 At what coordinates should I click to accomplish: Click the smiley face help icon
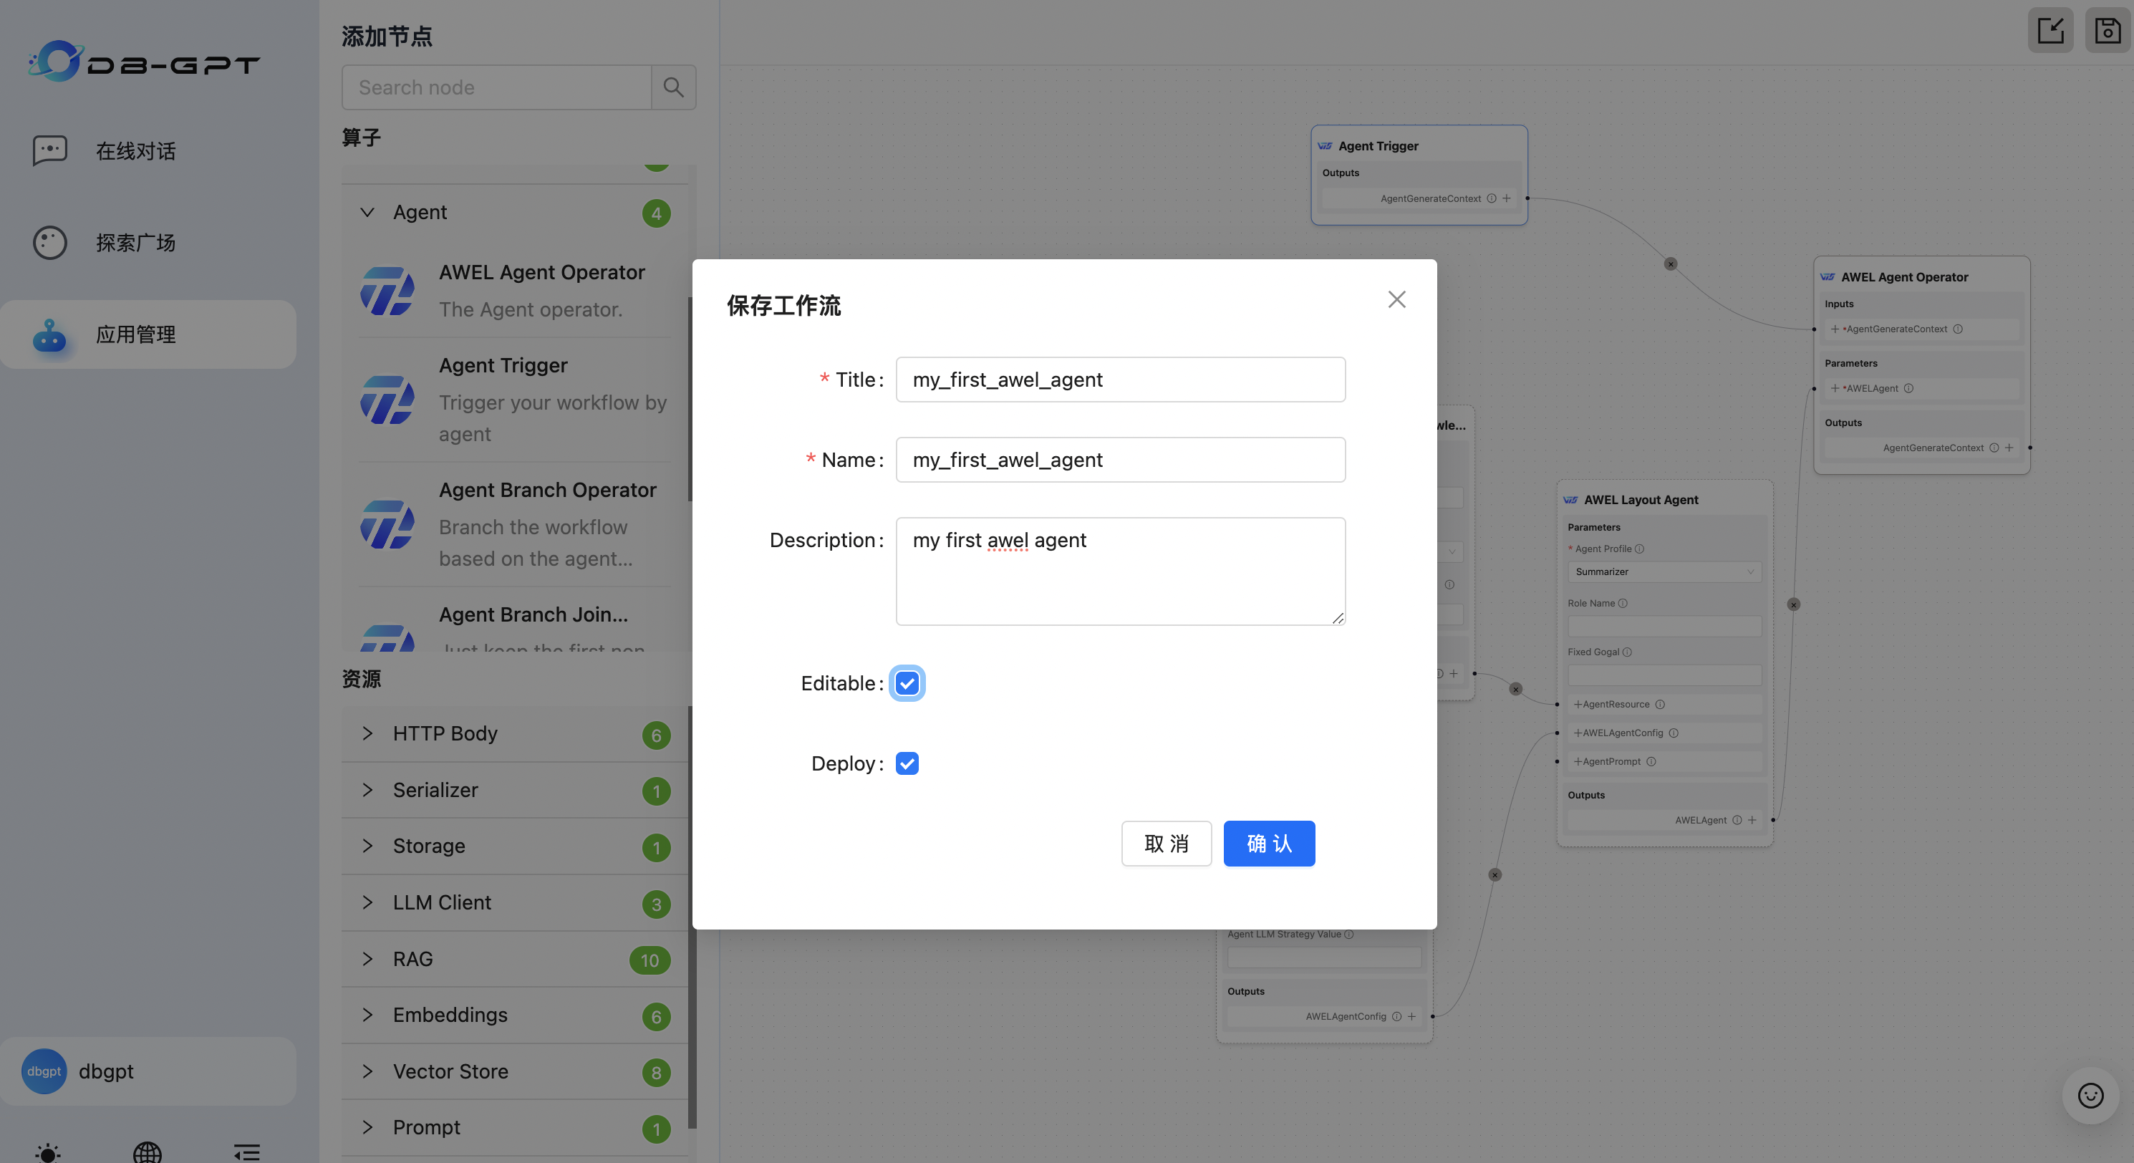click(2090, 1095)
